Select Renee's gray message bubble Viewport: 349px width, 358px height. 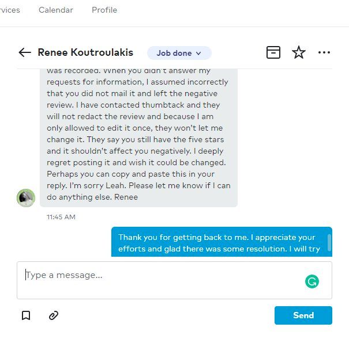pos(138,138)
